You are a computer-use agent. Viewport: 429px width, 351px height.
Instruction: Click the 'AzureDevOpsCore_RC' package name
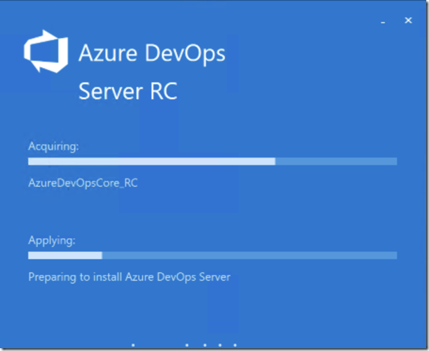pyautogui.click(x=83, y=183)
